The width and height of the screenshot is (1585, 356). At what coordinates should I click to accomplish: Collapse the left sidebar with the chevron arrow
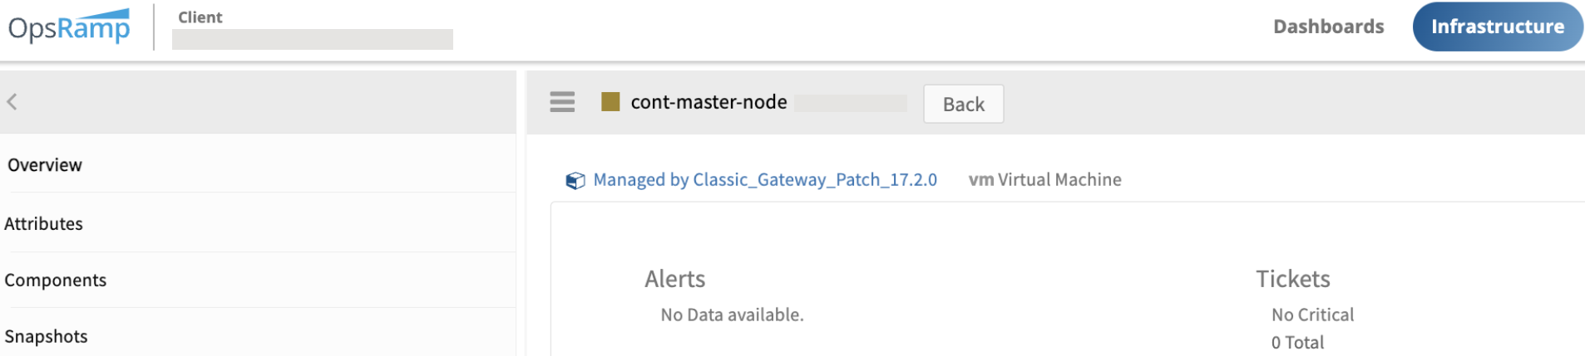click(12, 101)
